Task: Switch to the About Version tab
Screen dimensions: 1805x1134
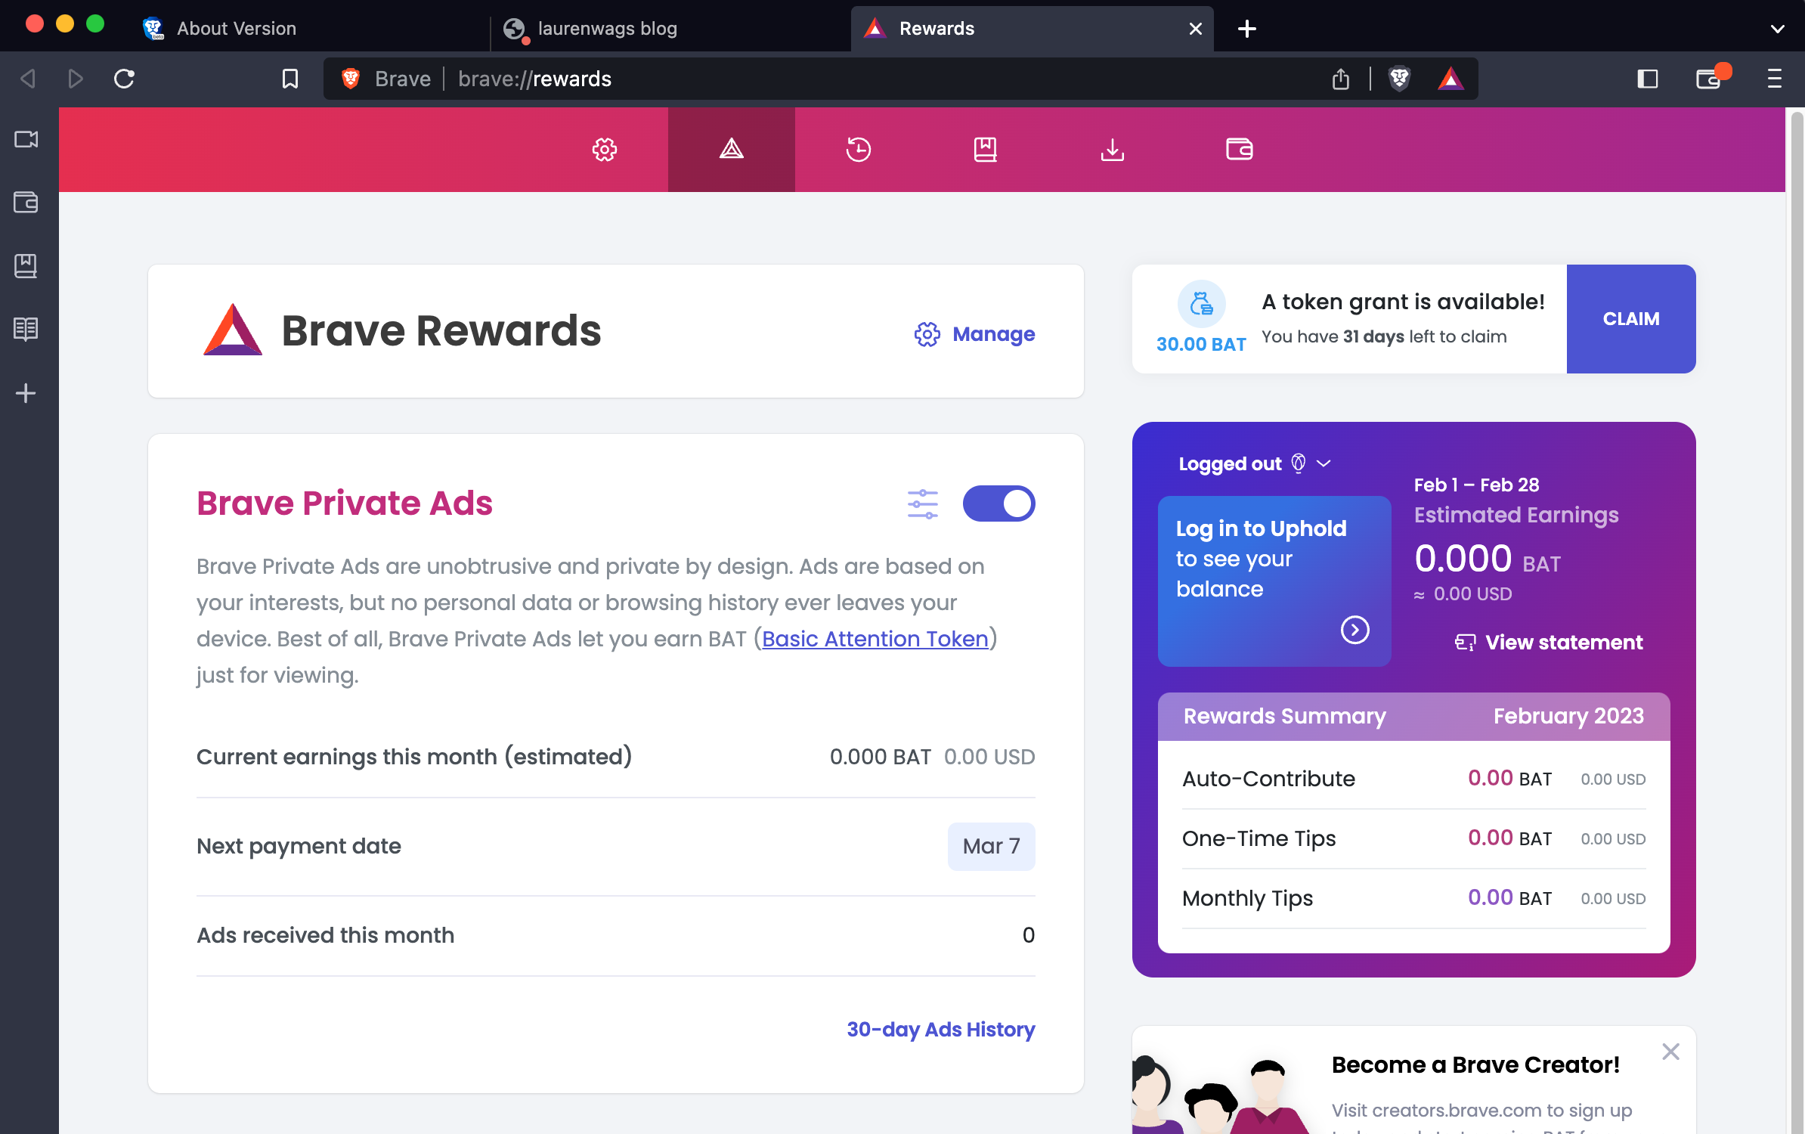Action: (236, 29)
